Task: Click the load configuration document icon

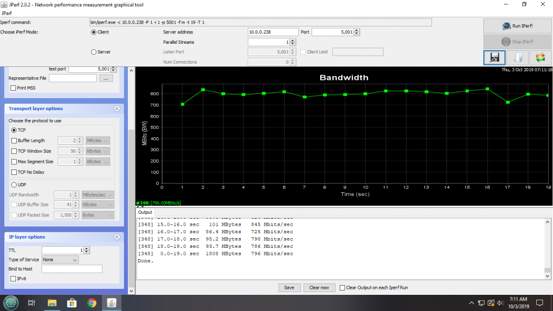Action: click(x=517, y=57)
